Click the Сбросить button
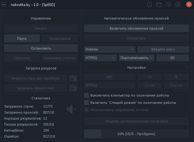This screenshot has width=194, height=142. (x=22, y=58)
